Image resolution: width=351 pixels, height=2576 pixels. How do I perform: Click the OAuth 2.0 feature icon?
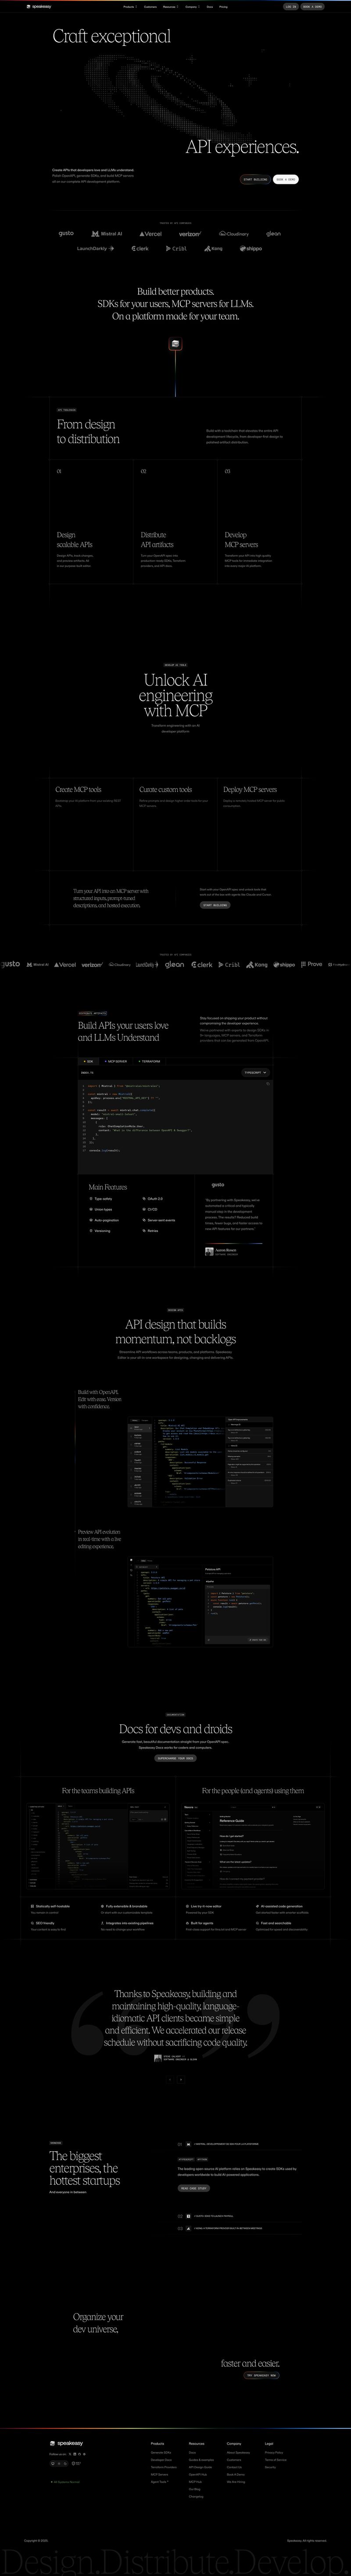[x=143, y=1199]
